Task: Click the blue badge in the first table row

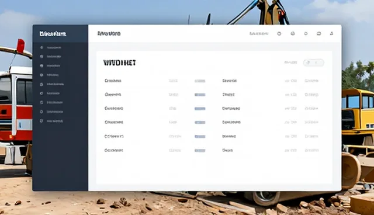Action: 200,81
